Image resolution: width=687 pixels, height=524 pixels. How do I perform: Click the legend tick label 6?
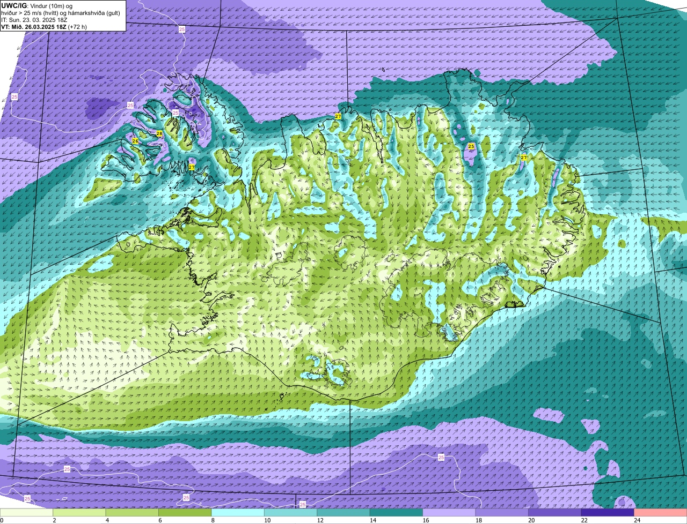(x=159, y=520)
